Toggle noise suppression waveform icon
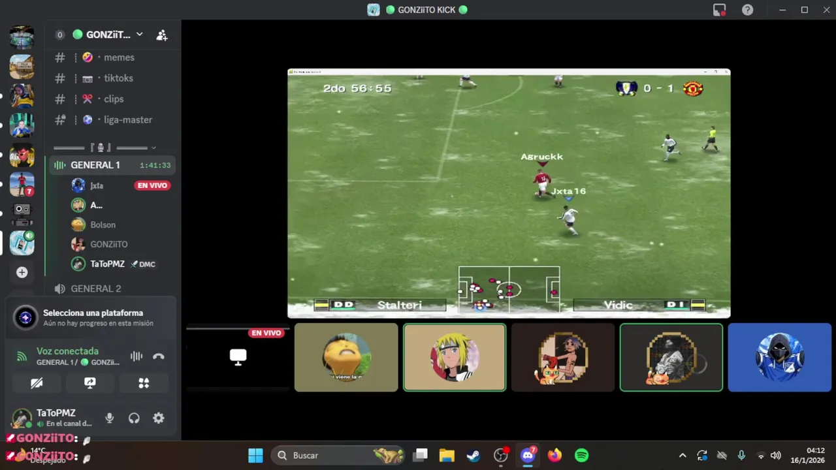This screenshot has width=836, height=470. click(x=137, y=356)
